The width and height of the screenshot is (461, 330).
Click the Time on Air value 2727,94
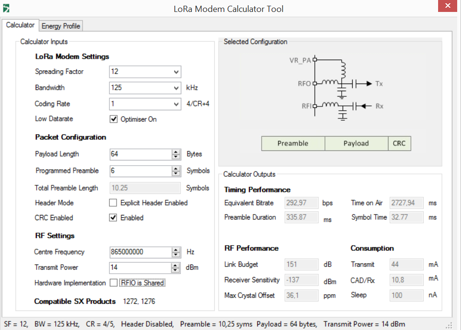407,203
